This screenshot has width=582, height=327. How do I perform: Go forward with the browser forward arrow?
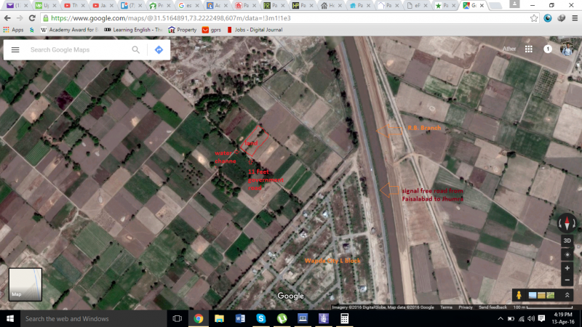(20, 18)
